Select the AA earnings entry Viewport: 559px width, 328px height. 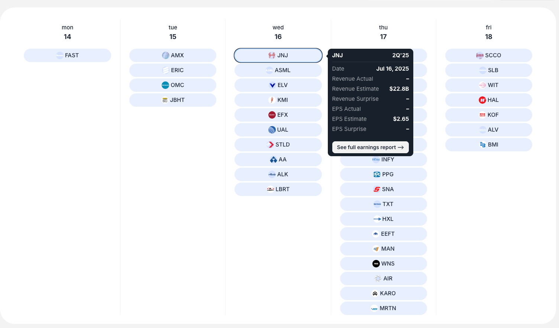click(x=278, y=160)
